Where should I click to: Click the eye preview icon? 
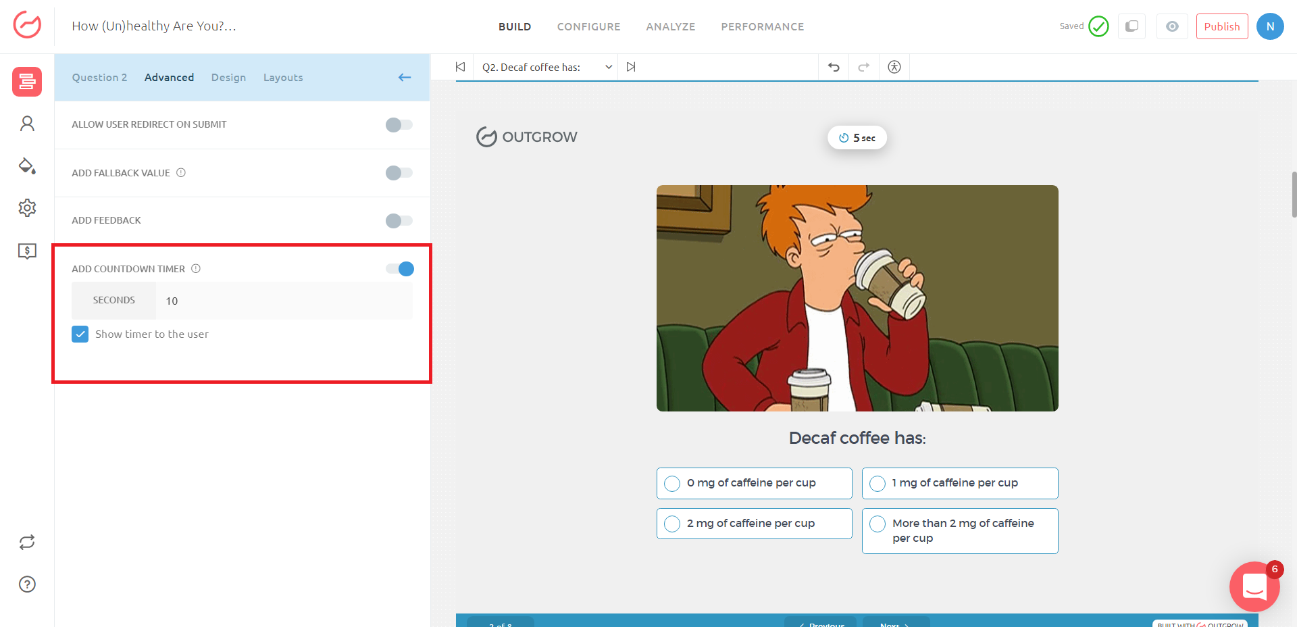(1172, 26)
